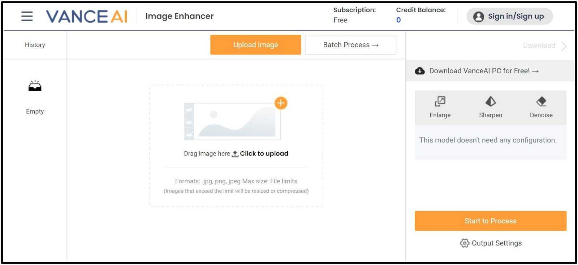578x265 pixels.
Task: Click the image placeholder thumbnail
Action: [232, 121]
